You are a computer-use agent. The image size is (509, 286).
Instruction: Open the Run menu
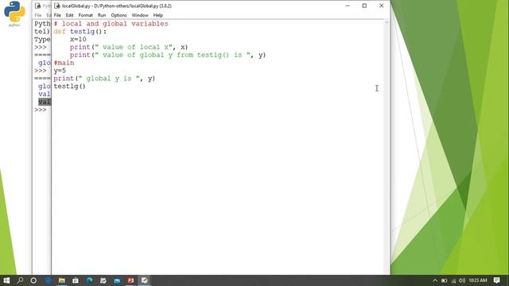(102, 15)
